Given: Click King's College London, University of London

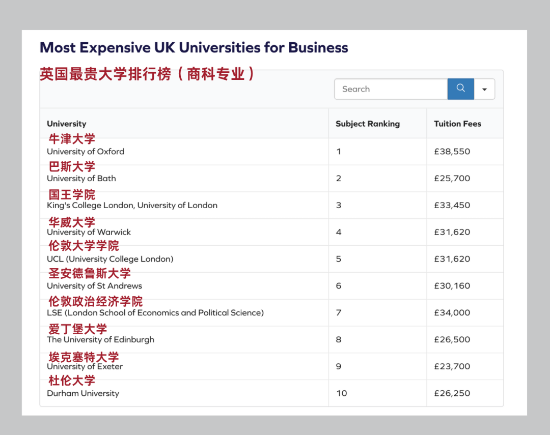Looking at the screenshot, I should (132, 206).
